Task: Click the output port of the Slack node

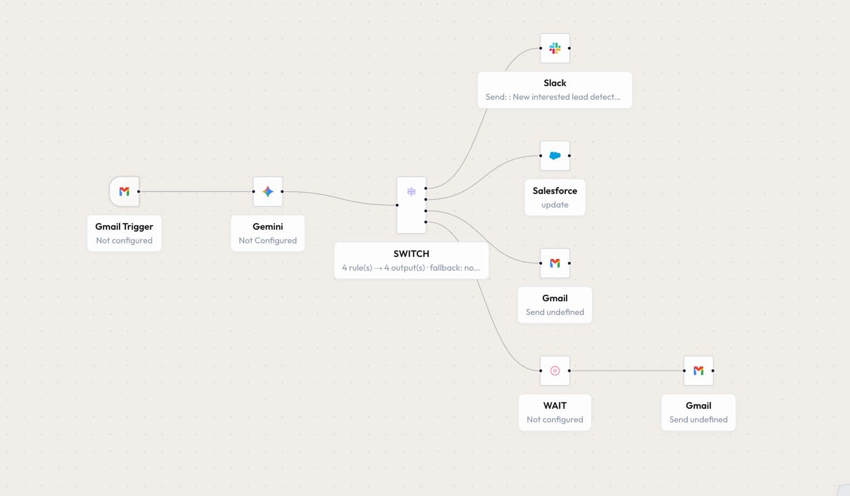Action: pos(569,48)
